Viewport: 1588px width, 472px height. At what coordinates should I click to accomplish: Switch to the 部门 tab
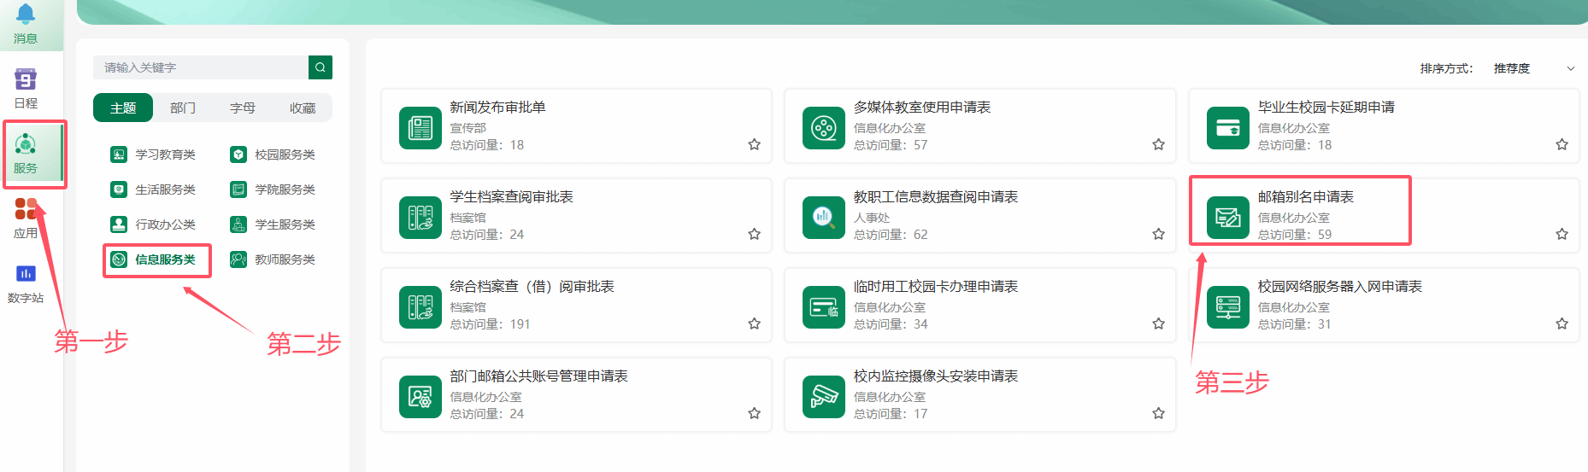point(183,108)
